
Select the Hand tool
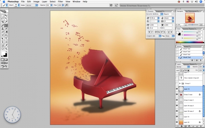(2, 48)
